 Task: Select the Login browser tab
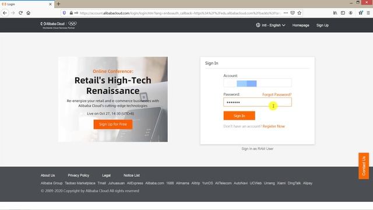27,4
